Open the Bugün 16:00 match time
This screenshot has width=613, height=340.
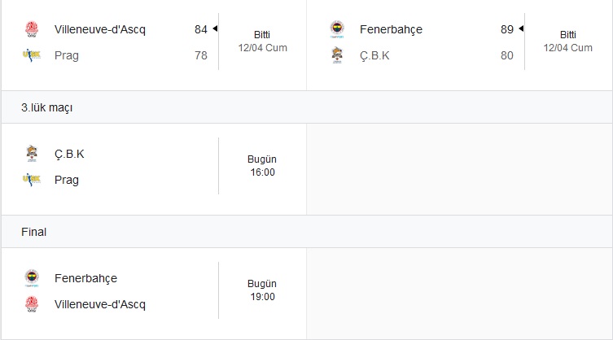click(x=262, y=166)
